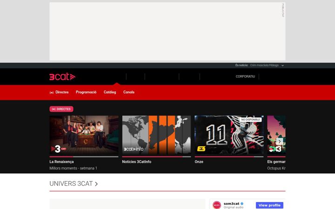Click the Onze progress bar
This screenshot has width=335, height=209.
229,157
